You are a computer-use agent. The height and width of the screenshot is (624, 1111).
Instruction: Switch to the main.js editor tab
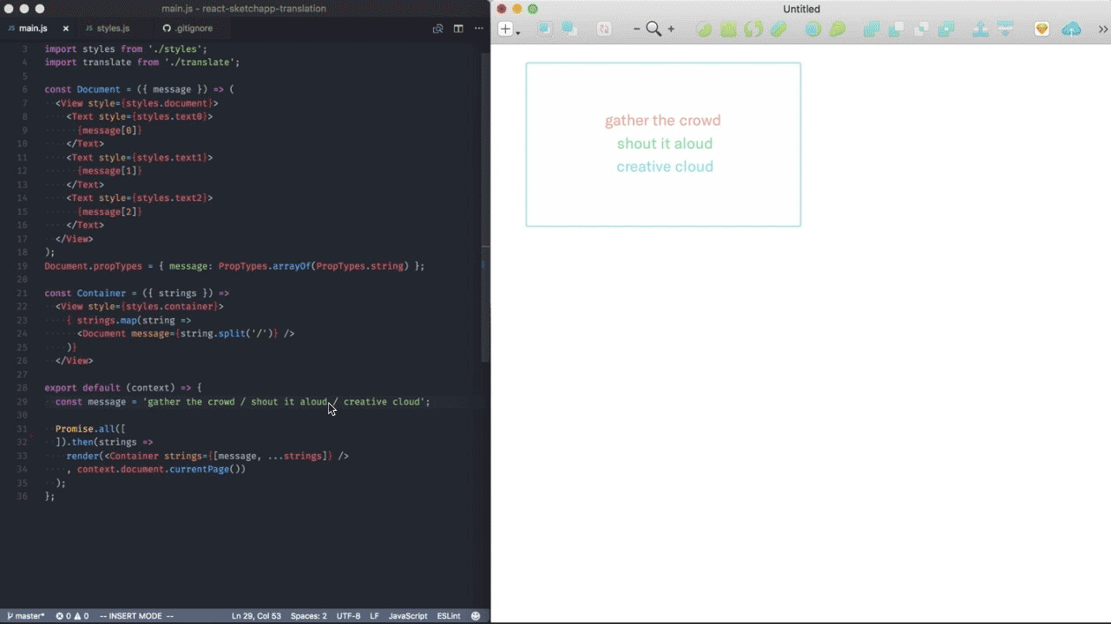click(33, 29)
